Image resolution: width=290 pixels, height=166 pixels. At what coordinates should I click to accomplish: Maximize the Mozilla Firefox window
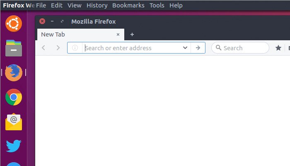(62, 21)
